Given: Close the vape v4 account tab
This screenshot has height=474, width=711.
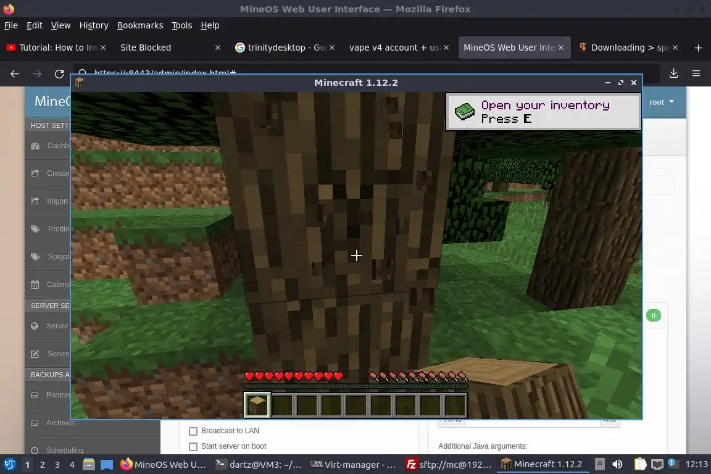Looking at the screenshot, I should pyautogui.click(x=446, y=48).
